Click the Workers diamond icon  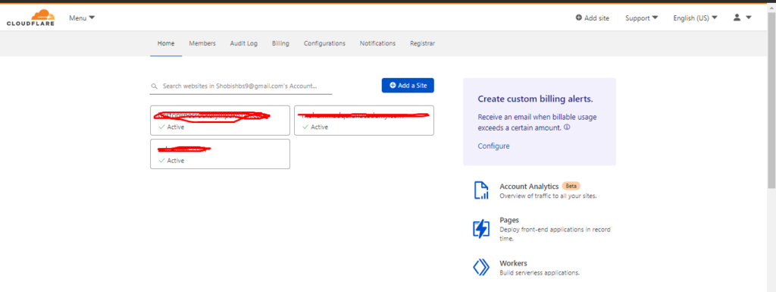coord(481,267)
